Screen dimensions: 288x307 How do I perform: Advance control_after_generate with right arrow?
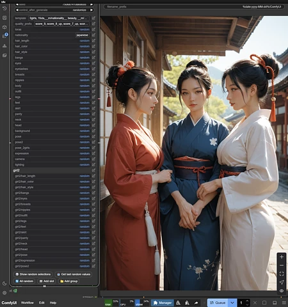92,10
